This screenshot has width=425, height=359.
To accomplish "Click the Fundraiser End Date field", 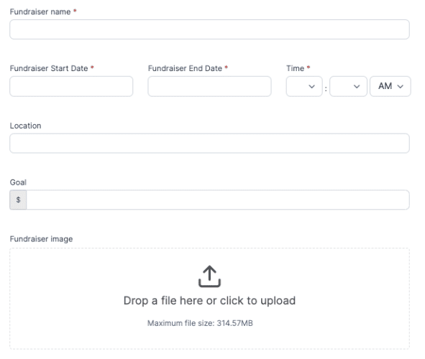I will [209, 86].
